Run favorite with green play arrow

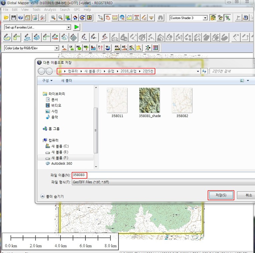pos(77,27)
